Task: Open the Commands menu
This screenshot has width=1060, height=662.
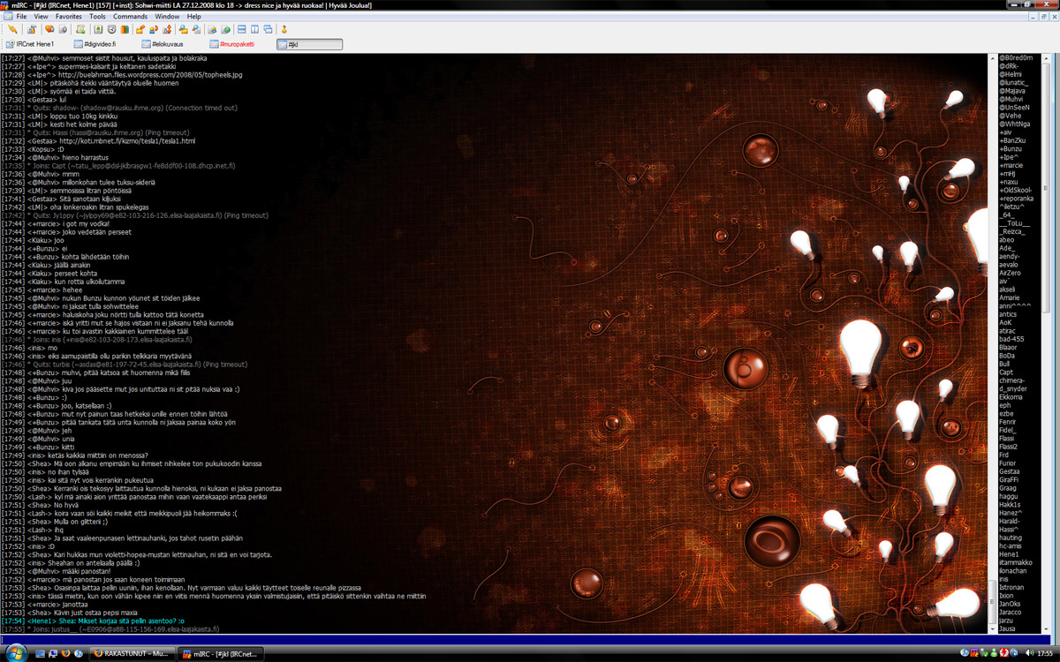Action: point(130,17)
